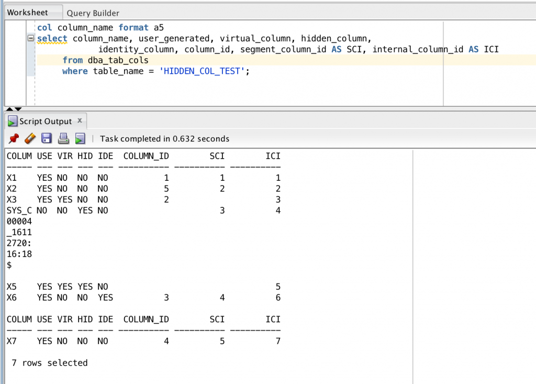Click the '7 rows selected' output line

[49, 363]
